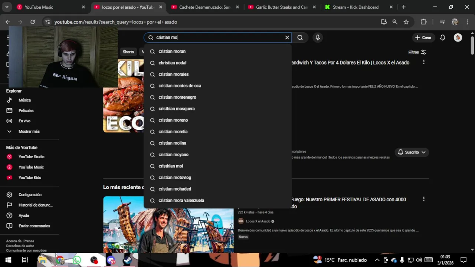Open the Chrome extensions puzzle icon
Image resolution: width=475 pixels, height=267 pixels.
click(x=424, y=22)
